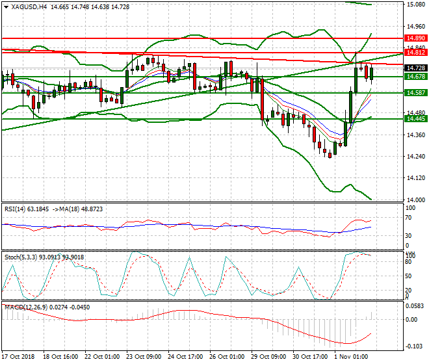
Task: Click the 14.240 price axis label
Action: click(x=416, y=157)
